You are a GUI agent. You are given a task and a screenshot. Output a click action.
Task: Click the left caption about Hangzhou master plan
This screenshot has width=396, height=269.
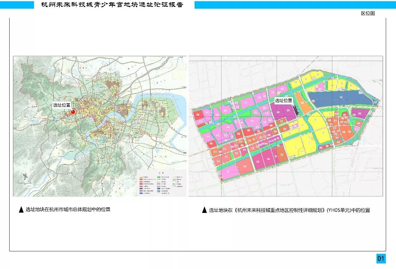(x=68, y=209)
